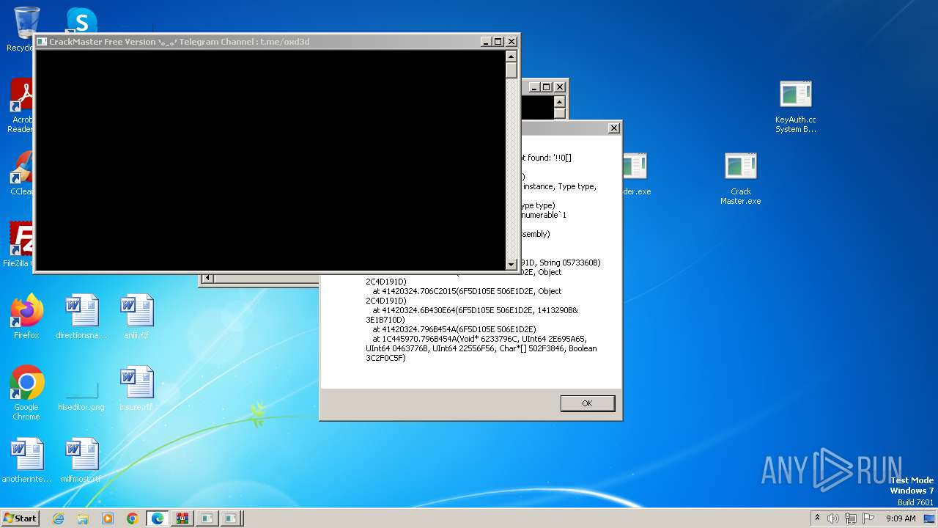Open the Chrome icon in the taskbar
938x528 pixels.
point(133,518)
